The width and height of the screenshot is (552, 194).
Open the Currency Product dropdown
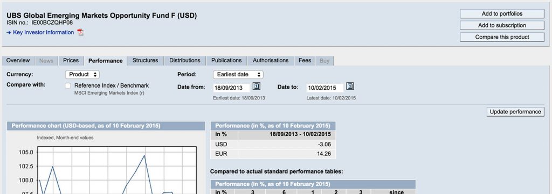click(x=82, y=74)
